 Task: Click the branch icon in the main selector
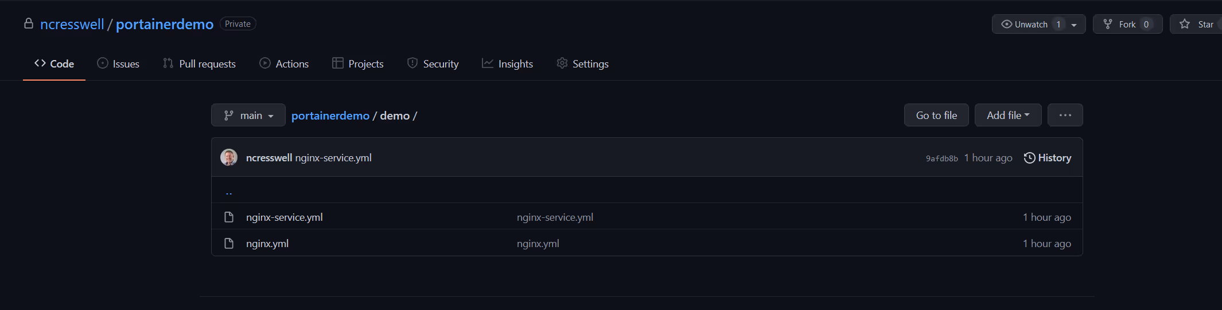(x=229, y=115)
